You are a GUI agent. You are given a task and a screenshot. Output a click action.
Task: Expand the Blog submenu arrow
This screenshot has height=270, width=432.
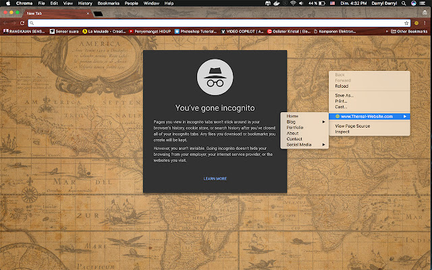click(x=324, y=122)
